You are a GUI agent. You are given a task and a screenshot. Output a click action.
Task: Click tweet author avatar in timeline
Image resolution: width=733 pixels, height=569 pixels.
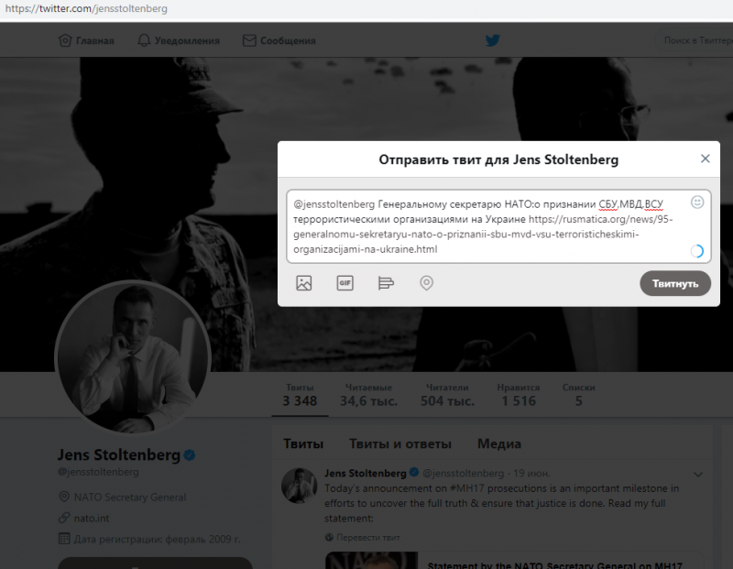click(x=300, y=486)
